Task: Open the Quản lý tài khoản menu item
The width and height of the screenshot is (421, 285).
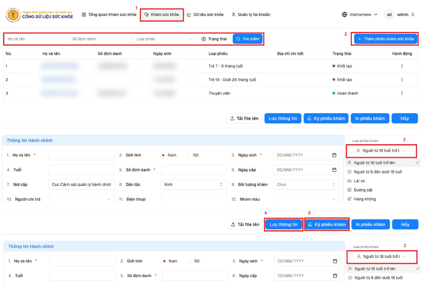Action: [251, 15]
